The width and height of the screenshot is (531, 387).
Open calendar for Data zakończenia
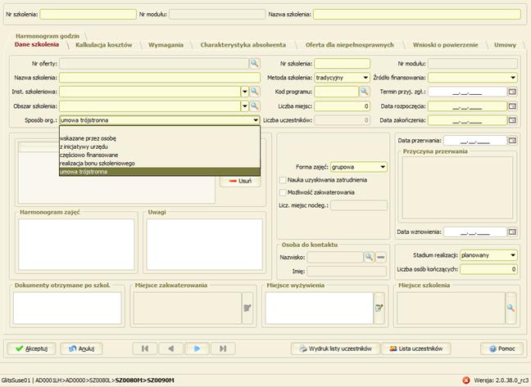(512, 120)
